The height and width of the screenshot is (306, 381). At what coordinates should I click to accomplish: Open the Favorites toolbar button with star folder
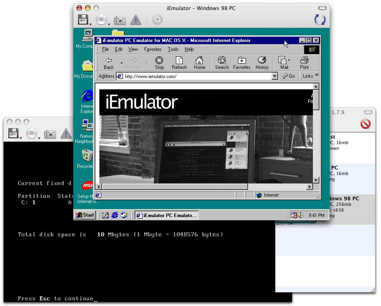click(x=242, y=63)
